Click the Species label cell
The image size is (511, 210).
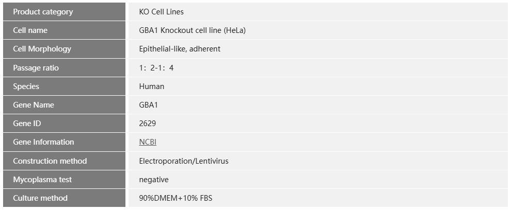[x=26, y=86]
